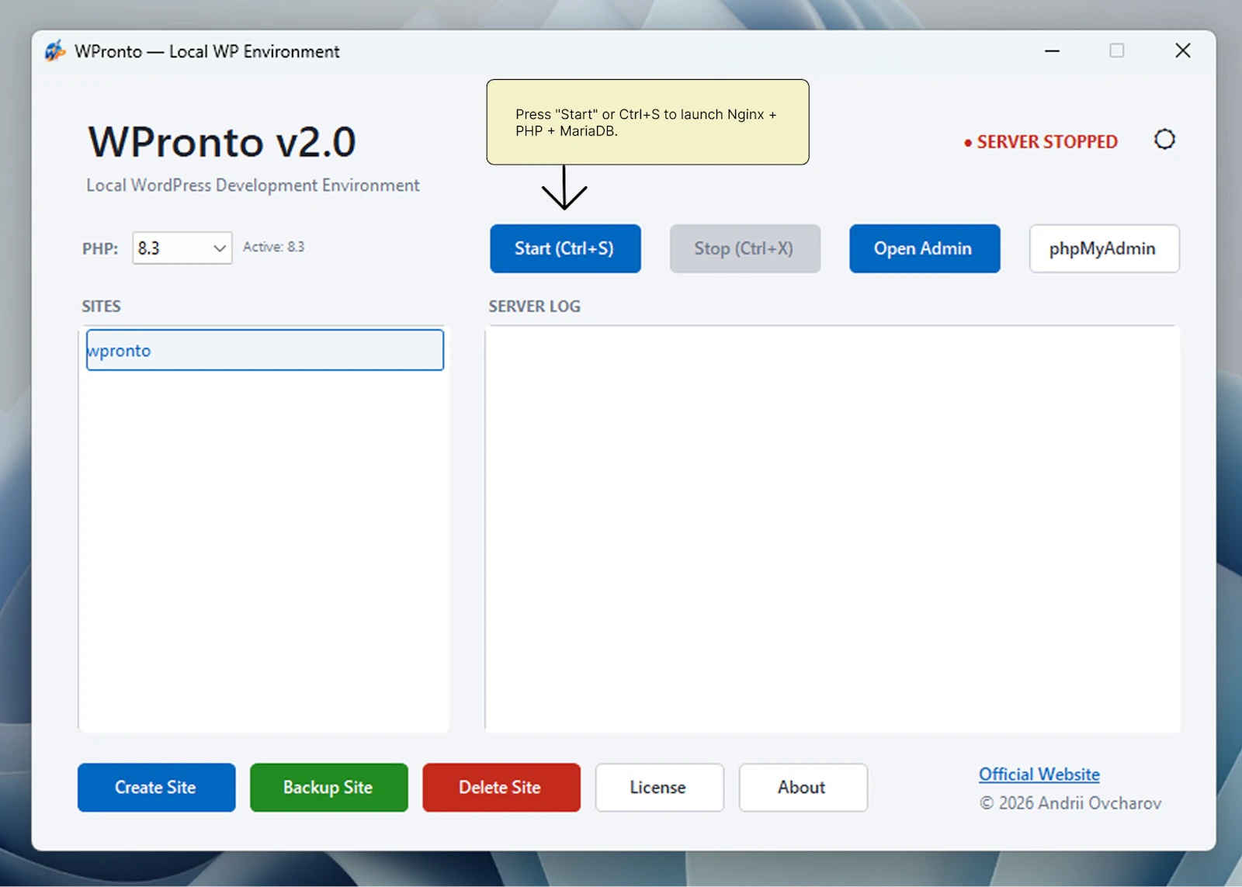Click the circular refresh icon beside server status
Screen dimensions: 1242x887
[1164, 140]
